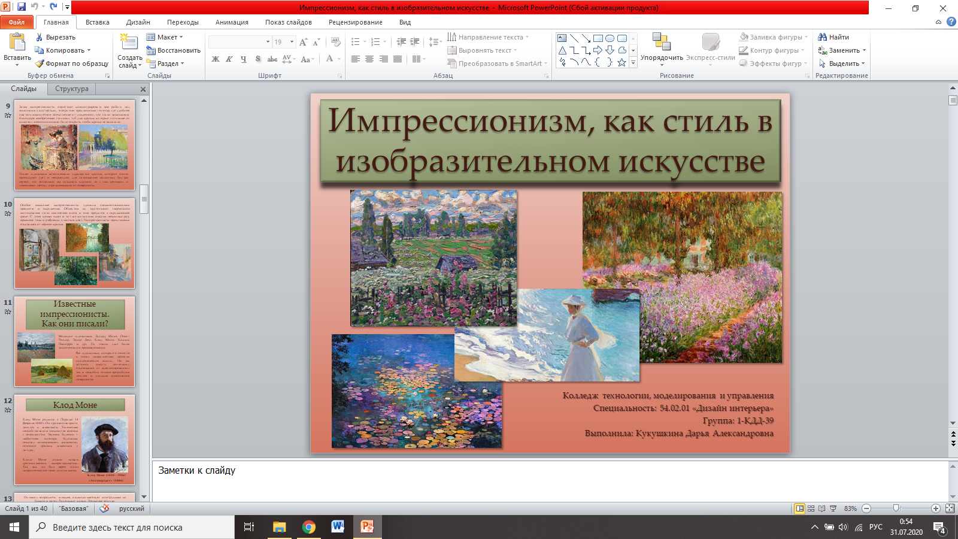Click the Cut (Вырезать) scissors button
This screenshot has height=539, width=958.
55,37
